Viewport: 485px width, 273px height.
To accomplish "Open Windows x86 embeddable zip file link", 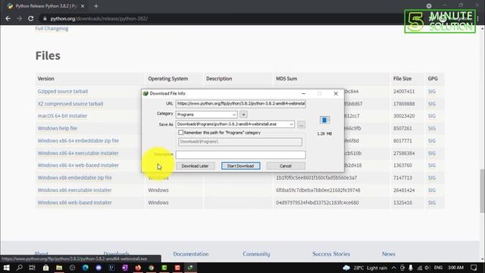I will pyautogui.click(x=74, y=177).
